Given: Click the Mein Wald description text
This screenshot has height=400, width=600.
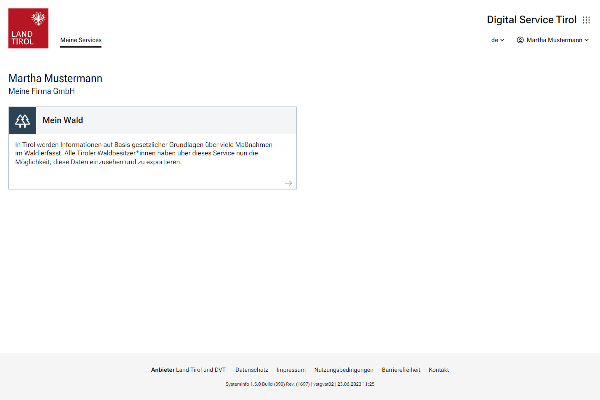Looking at the screenshot, I should pyautogui.click(x=144, y=153).
